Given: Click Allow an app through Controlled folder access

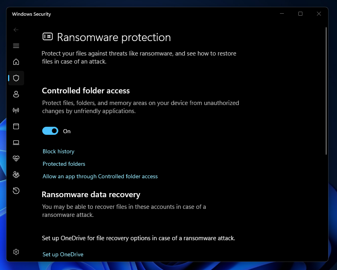Looking at the screenshot, I should (100, 177).
